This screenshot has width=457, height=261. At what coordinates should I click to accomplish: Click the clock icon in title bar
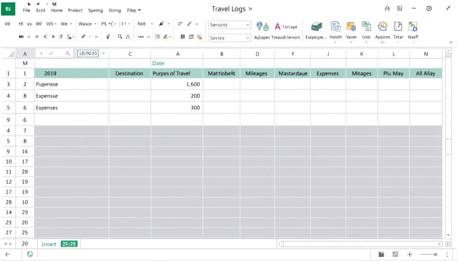tap(429, 9)
